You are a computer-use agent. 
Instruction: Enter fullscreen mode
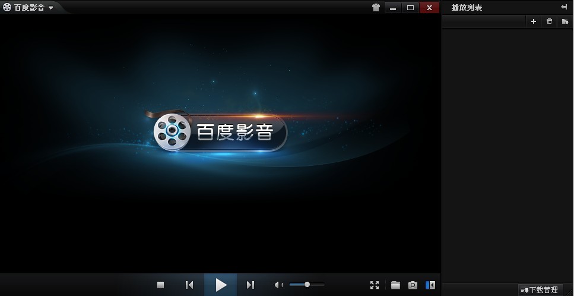[x=375, y=285]
